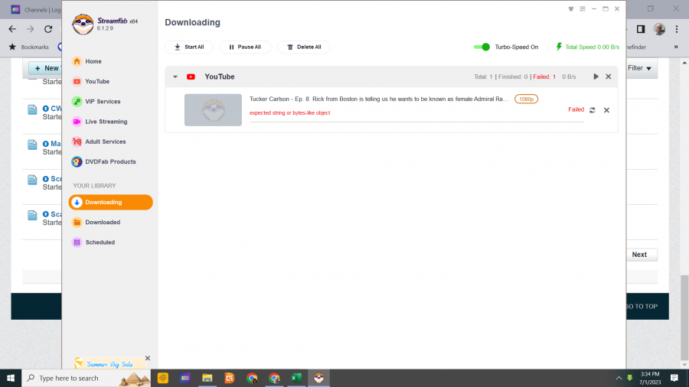Open VIP Services in sidebar
Screen dimensions: 689x387
tap(96, 102)
